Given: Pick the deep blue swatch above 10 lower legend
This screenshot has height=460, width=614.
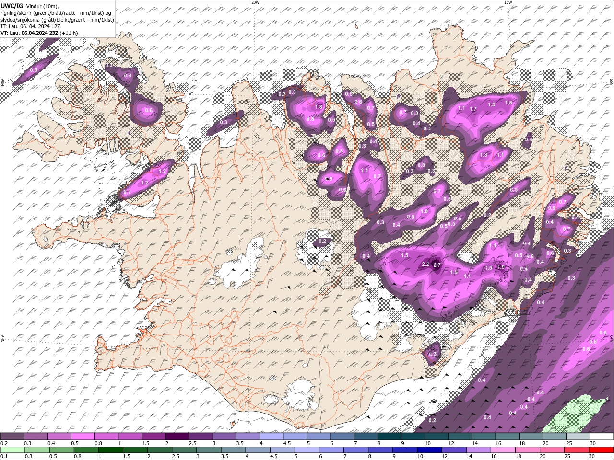Looking at the screenshot, I should point(429,450).
